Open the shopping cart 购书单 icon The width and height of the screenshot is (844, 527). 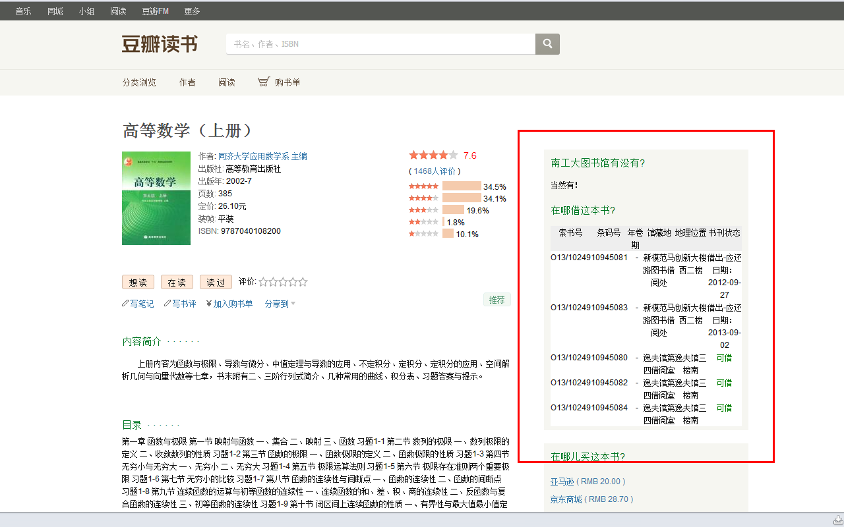(x=264, y=82)
